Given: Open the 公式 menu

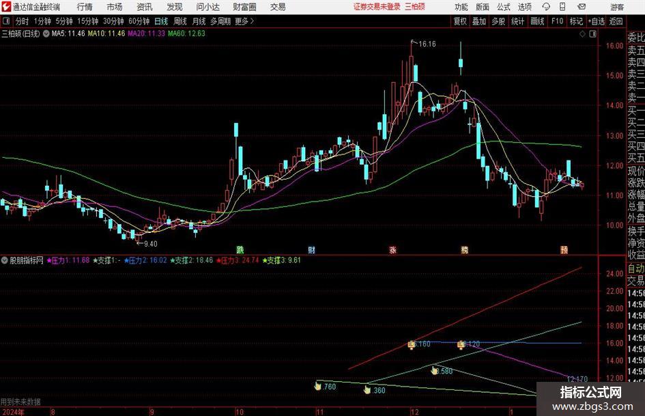Looking at the screenshot, I should click(x=504, y=7).
